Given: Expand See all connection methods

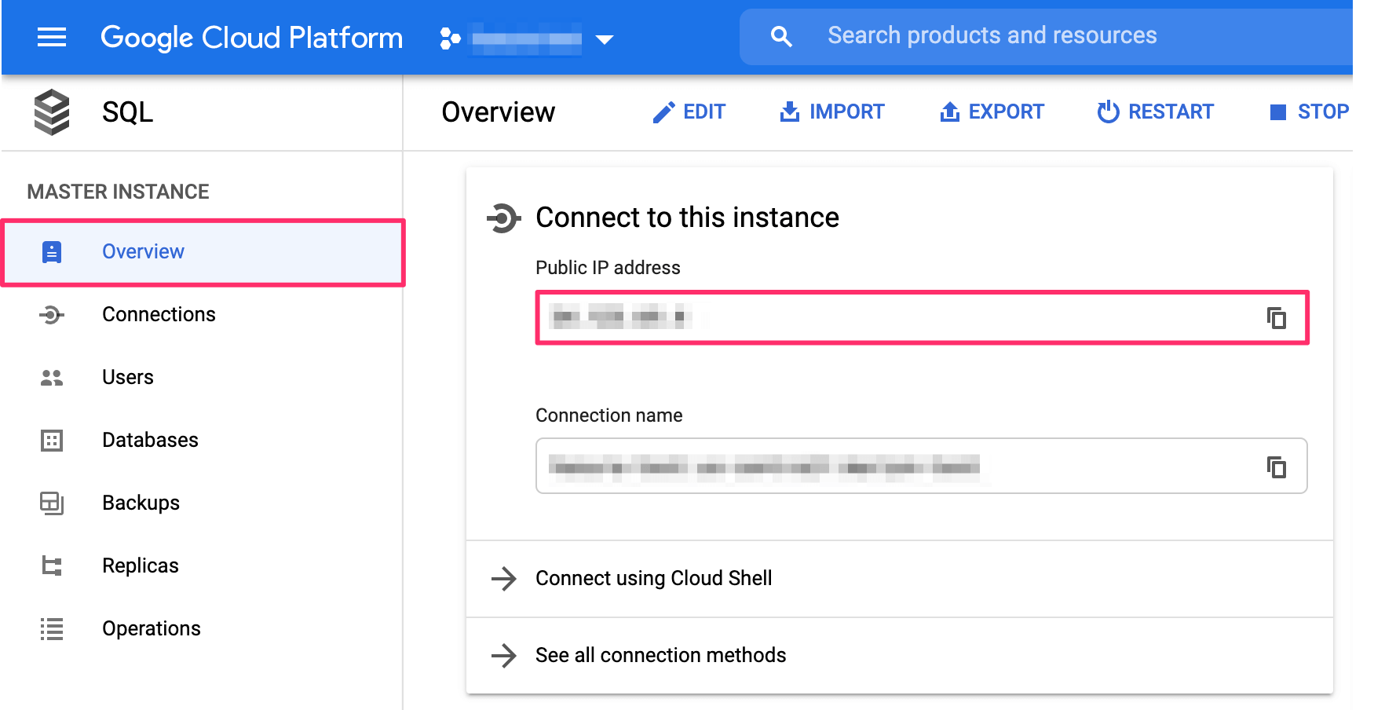Looking at the screenshot, I should tap(660, 655).
